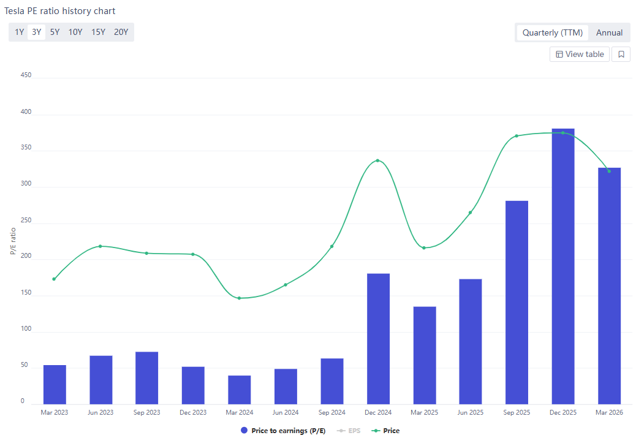Screen dimensions: 636x438
Task: Switch to Annual data view
Action: (x=609, y=33)
